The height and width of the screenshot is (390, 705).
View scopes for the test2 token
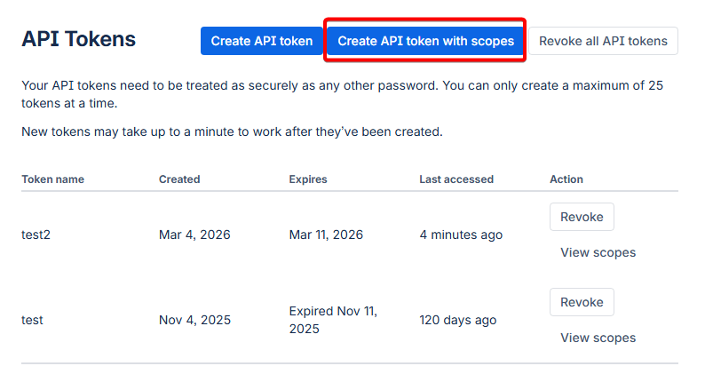(x=598, y=252)
